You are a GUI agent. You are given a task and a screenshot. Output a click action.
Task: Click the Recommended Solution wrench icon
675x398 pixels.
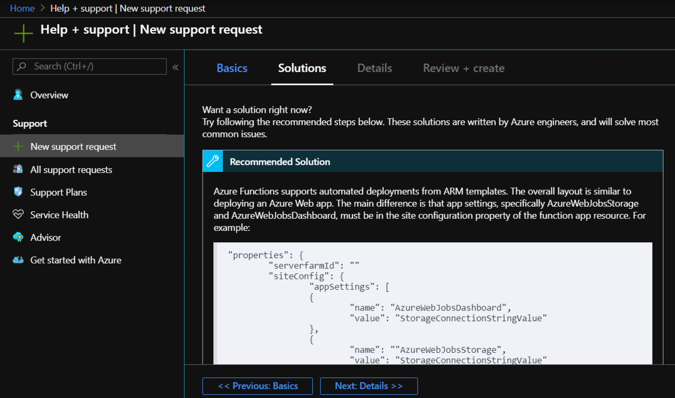click(213, 161)
